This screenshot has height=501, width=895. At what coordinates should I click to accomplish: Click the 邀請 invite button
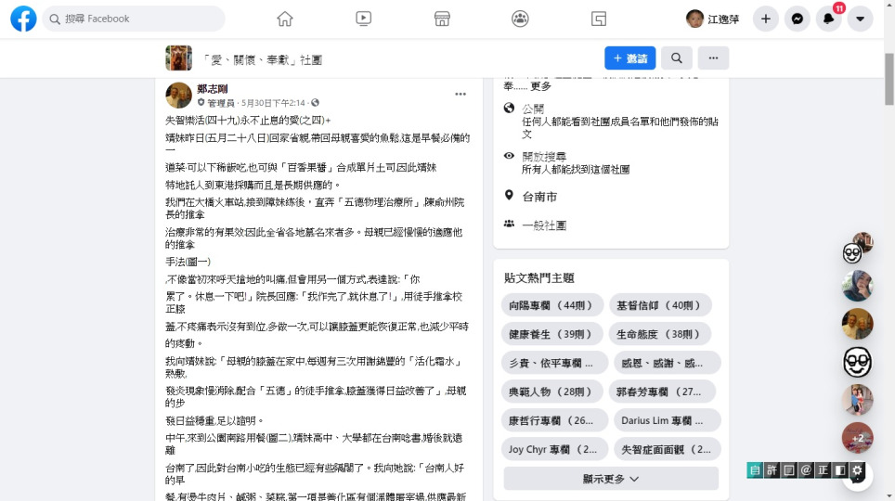(629, 58)
